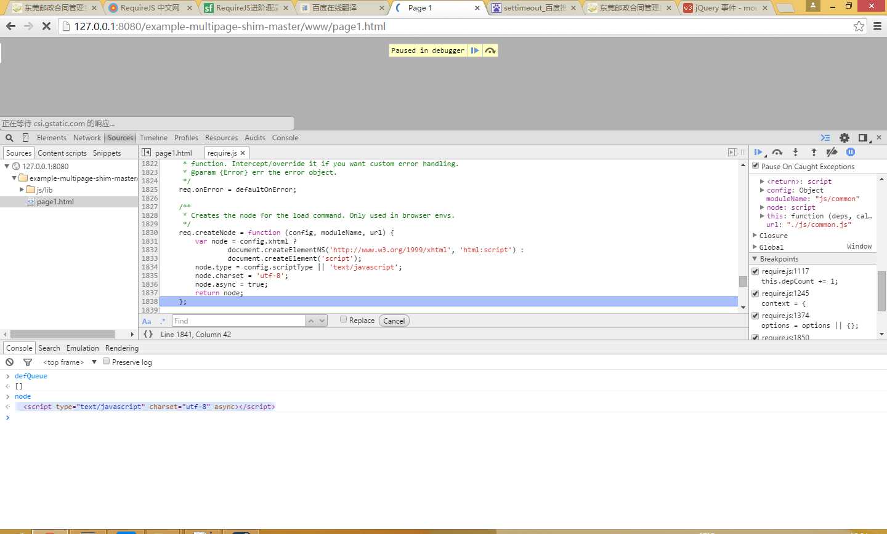Switch to Timeline panel

153,138
